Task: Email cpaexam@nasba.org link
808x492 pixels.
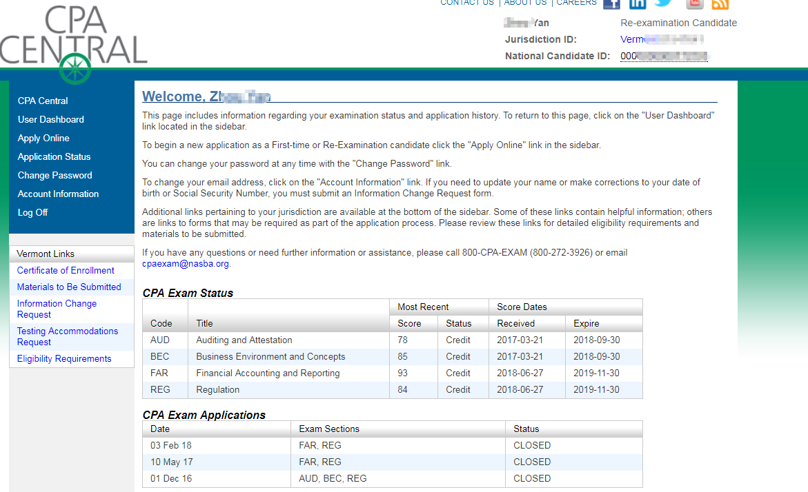Action: pyautogui.click(x=186, y=263)
